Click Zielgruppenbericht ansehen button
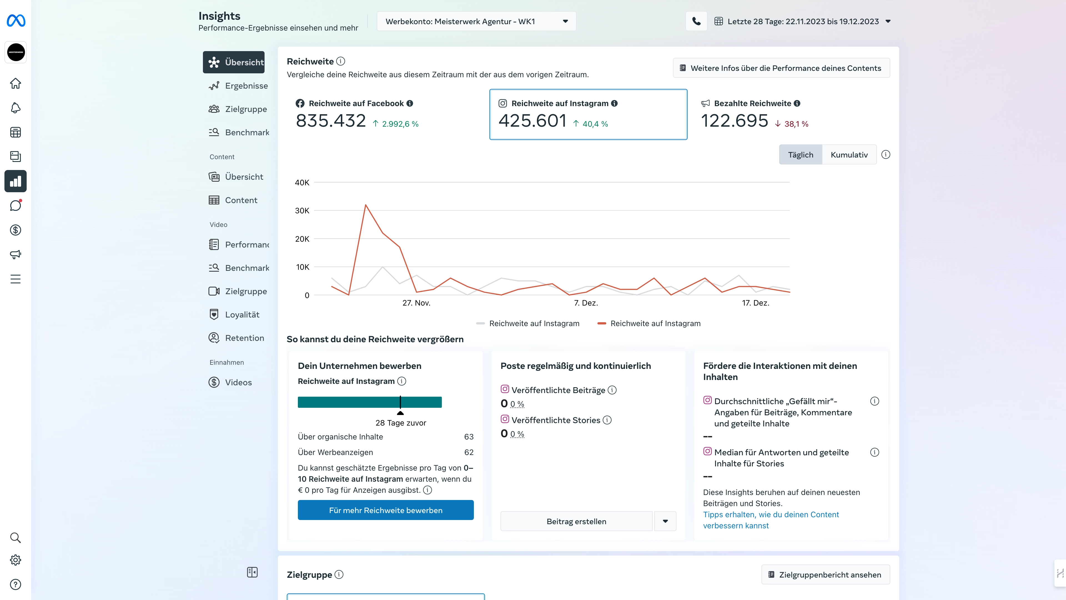1066x600 pixels. click(826, 574)
